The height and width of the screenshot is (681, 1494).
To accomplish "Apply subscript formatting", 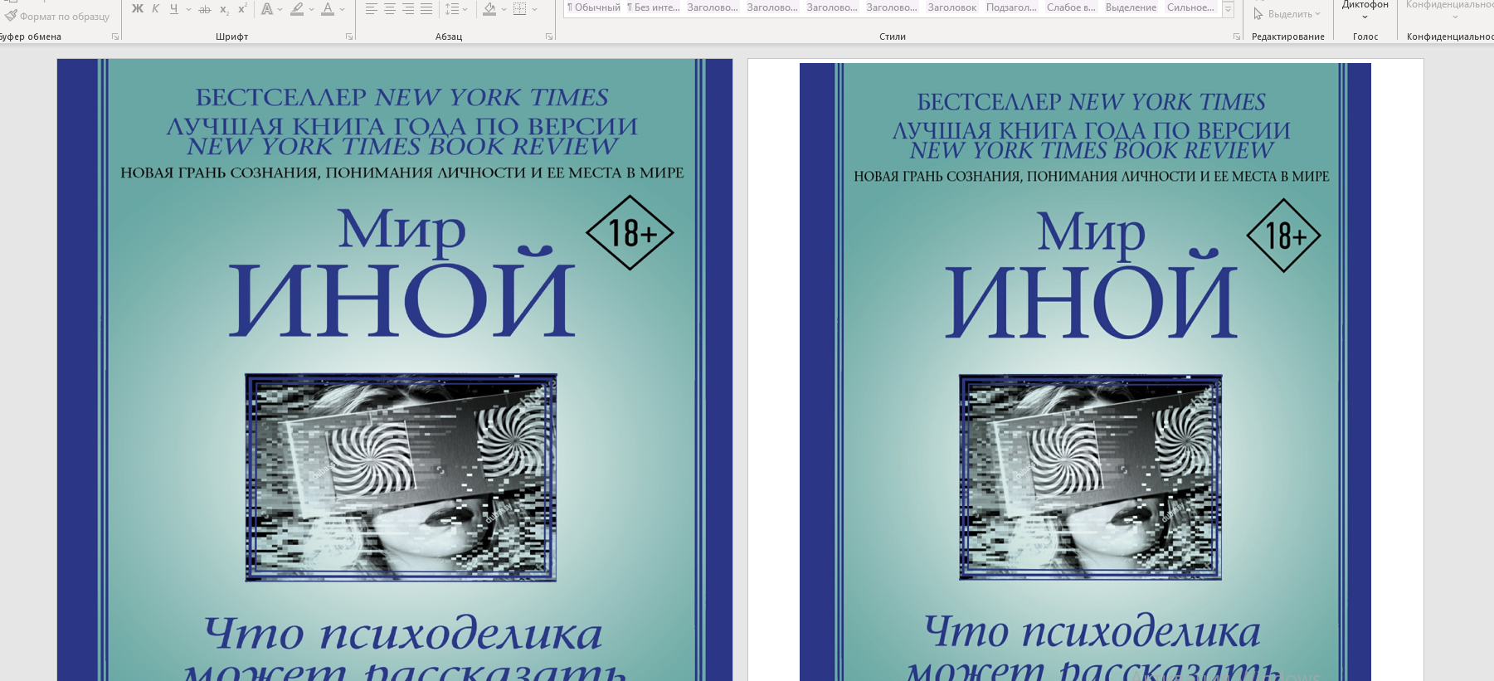I will [224, 9].
